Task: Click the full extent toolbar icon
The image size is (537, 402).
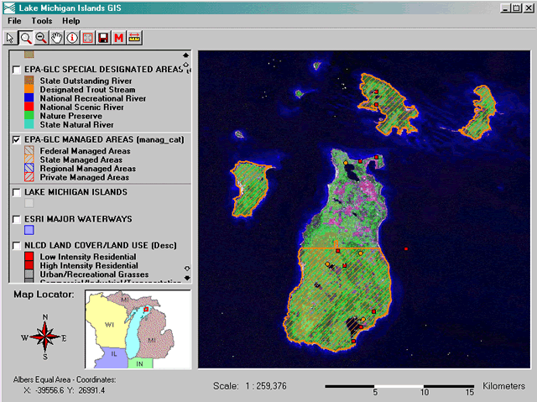Action: (x=87, y=38)
